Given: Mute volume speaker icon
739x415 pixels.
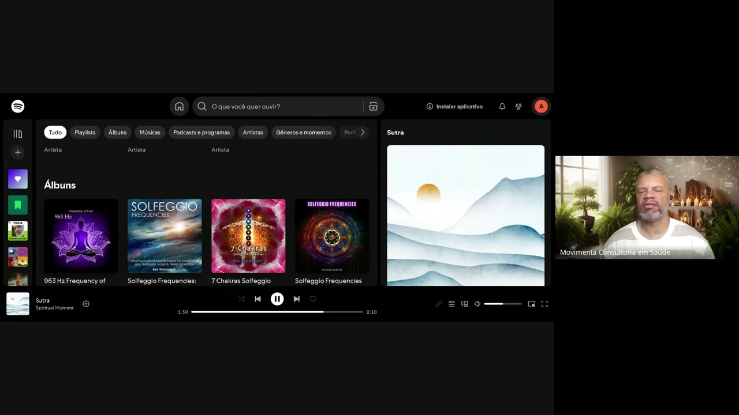Looking at the screenshot, I should (477, 304).
